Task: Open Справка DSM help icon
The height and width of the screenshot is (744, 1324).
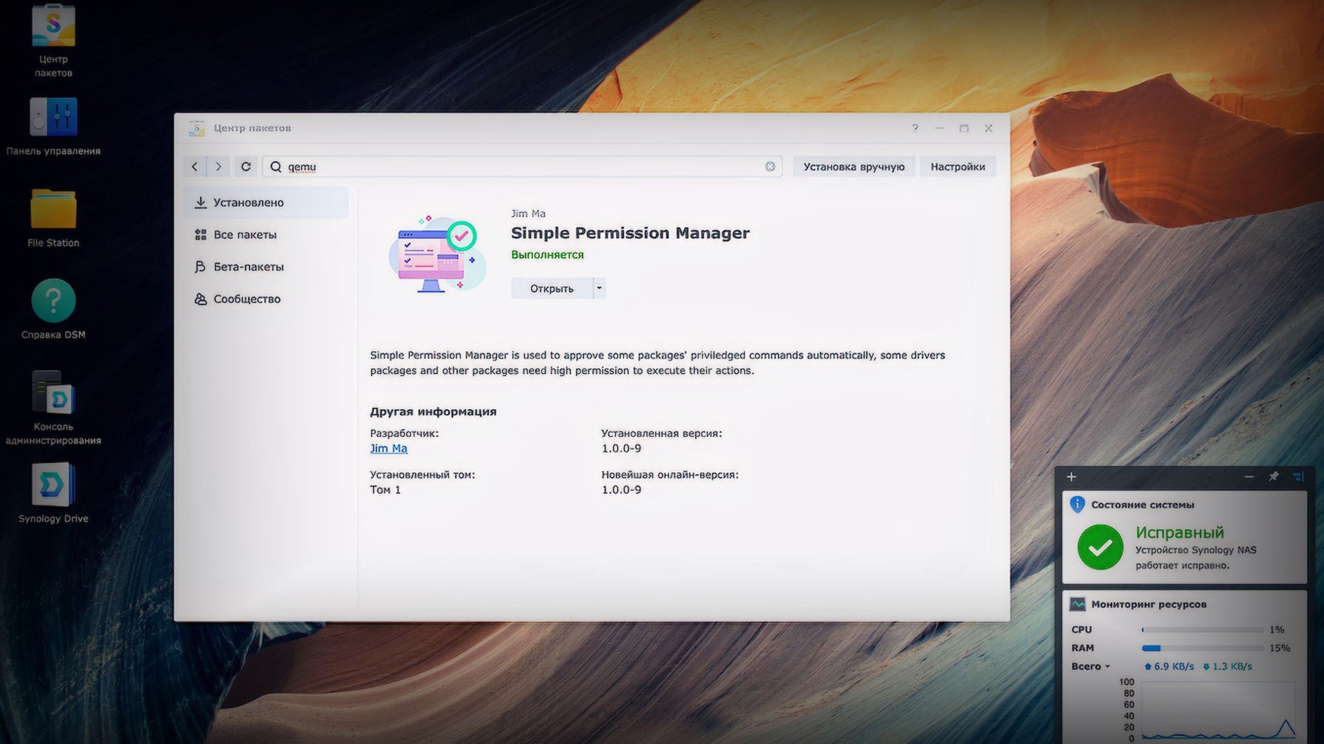Action: [x=52, y=300]
